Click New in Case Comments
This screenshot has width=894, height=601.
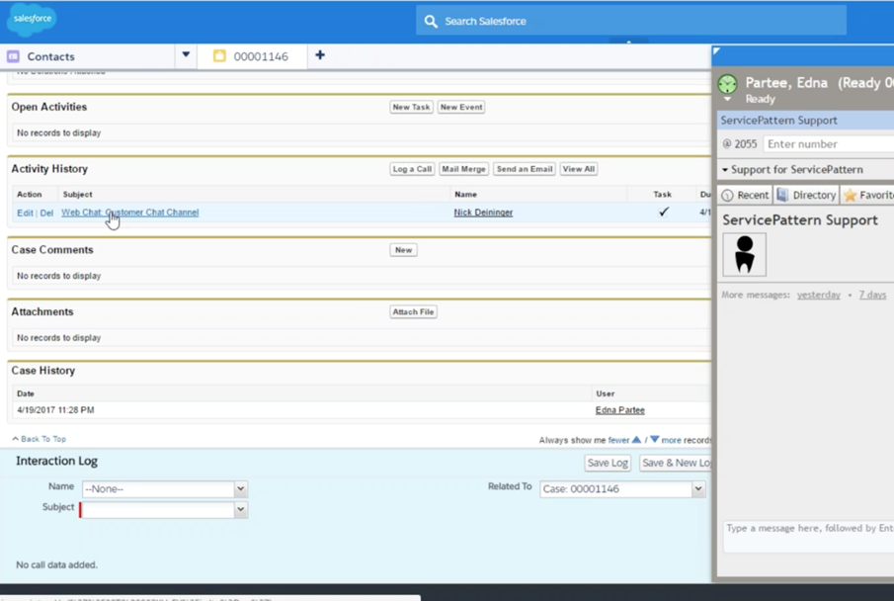[x=403, y=250]
